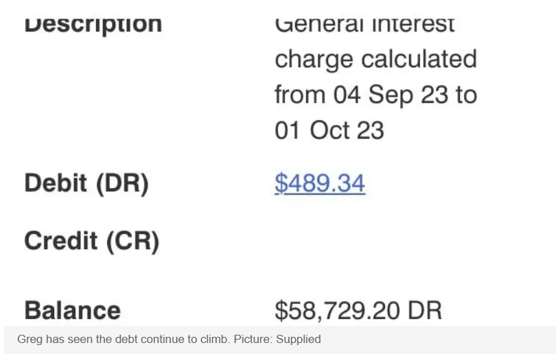
Task: Select the $58,729.20 balance figure
Action: 337,310
